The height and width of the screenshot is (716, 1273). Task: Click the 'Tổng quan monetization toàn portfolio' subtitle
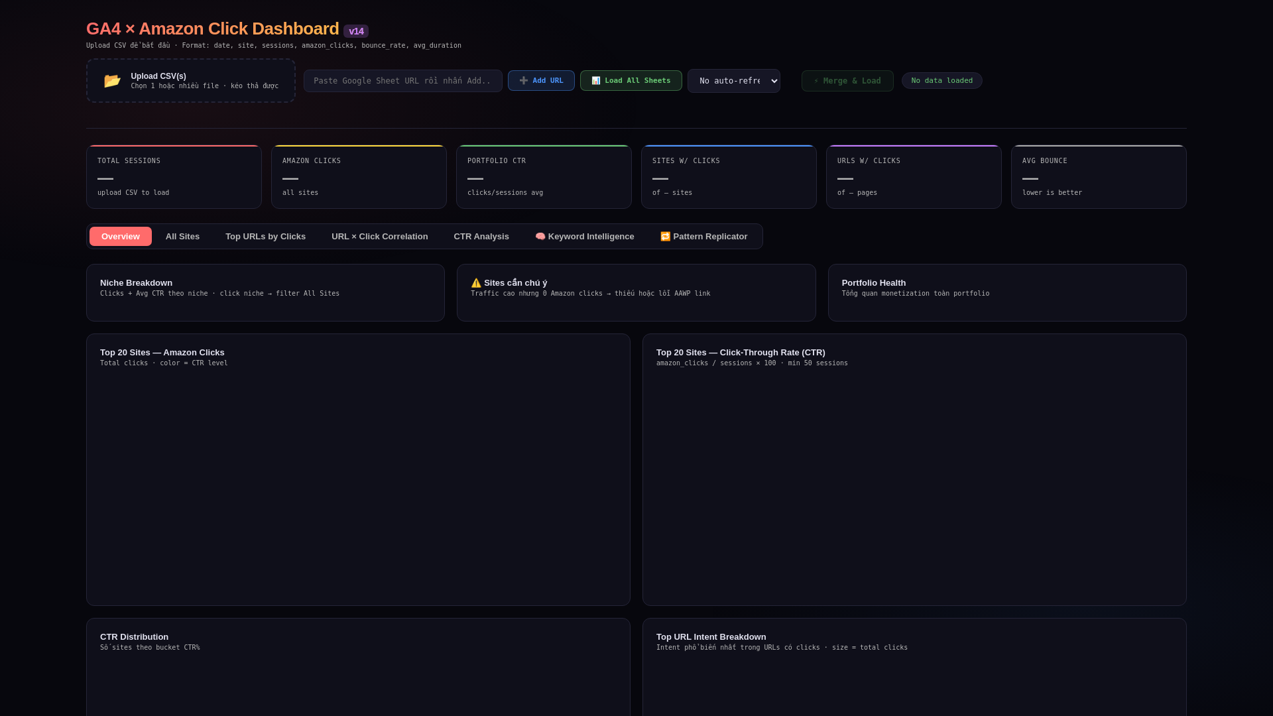[x=916, y=294]
